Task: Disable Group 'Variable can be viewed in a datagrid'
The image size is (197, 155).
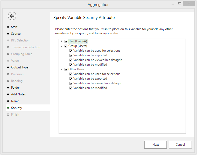Action: point(71,60)
